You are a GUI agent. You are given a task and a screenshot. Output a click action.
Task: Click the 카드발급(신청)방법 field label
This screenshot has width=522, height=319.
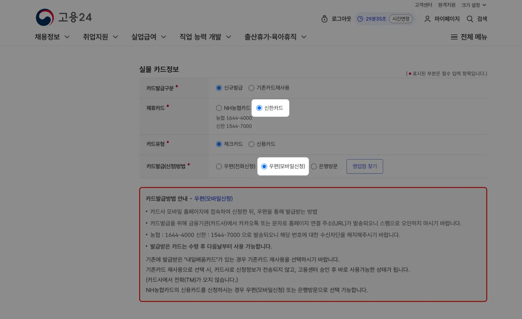pos(166,166)
